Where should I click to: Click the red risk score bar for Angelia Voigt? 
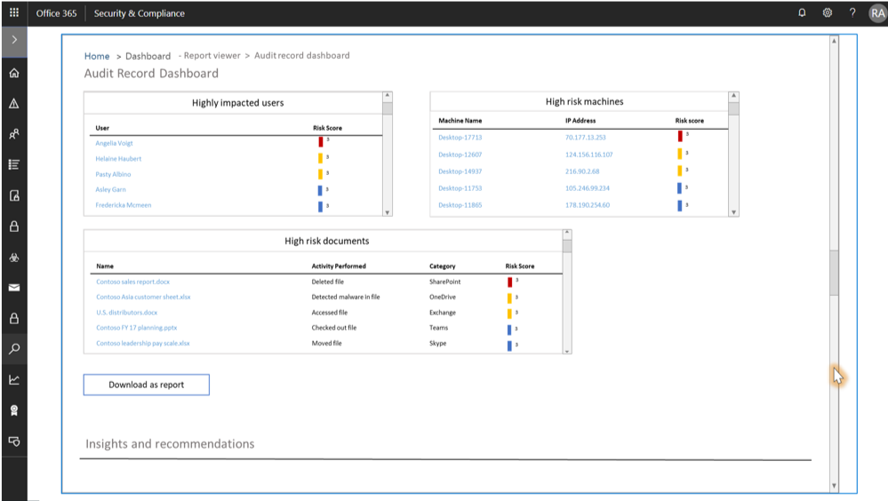(x=321, y=142)
